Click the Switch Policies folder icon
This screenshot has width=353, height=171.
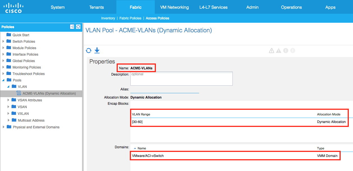click(9, 41)
